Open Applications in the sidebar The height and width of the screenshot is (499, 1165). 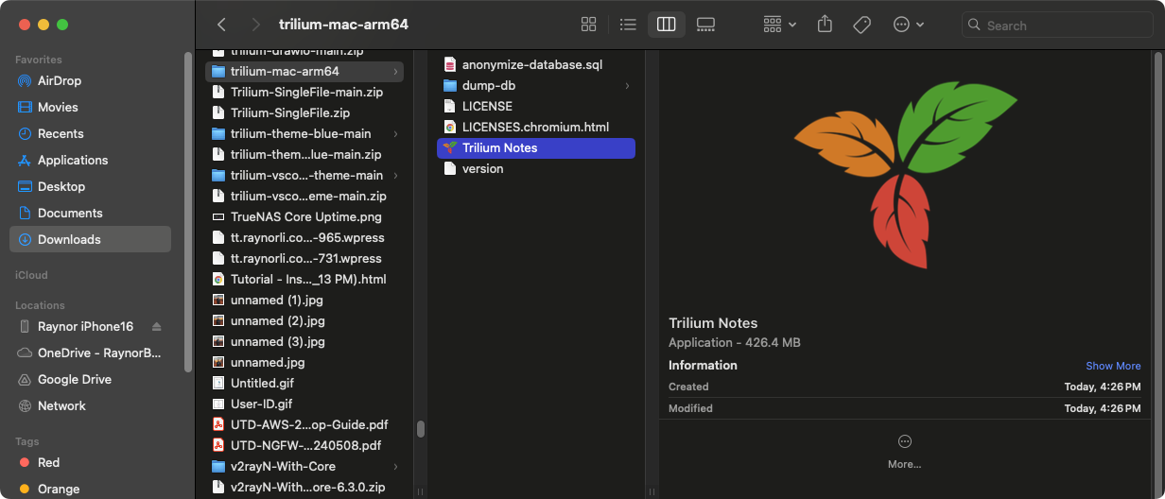point(90,160)
